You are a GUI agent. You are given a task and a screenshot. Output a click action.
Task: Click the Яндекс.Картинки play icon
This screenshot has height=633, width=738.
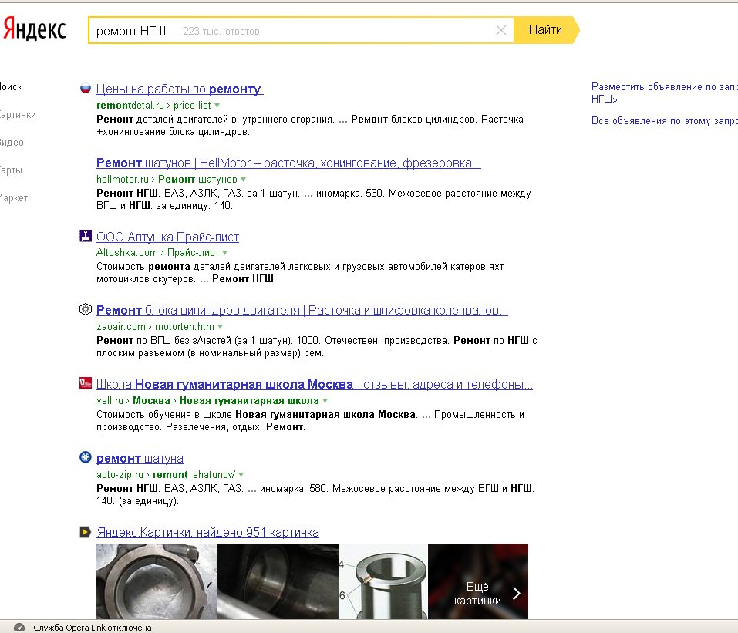click(x=85, y=532)
